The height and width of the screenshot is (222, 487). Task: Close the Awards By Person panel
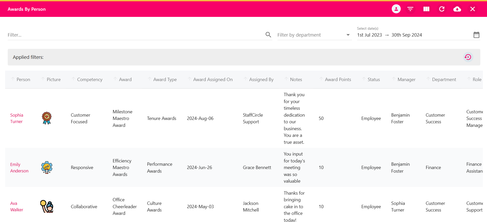pos(472,9)
